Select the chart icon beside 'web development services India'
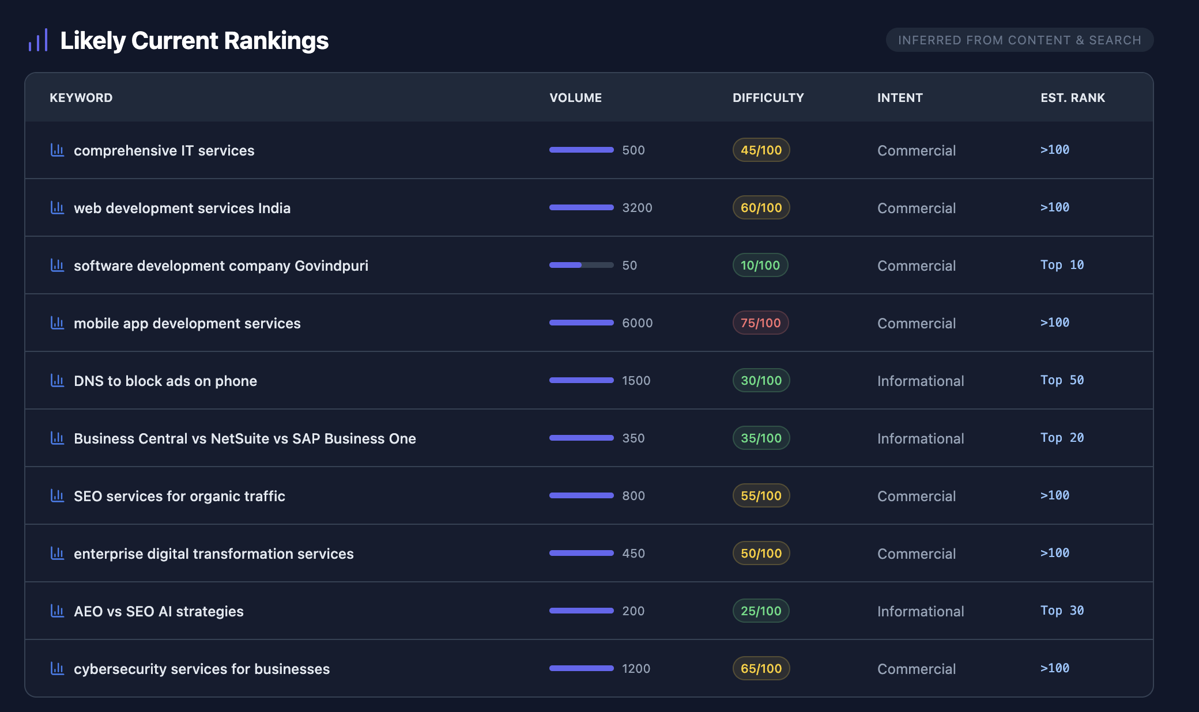Screen dimensions: 1199x712 pyautogui.click(x=57, y=207)
